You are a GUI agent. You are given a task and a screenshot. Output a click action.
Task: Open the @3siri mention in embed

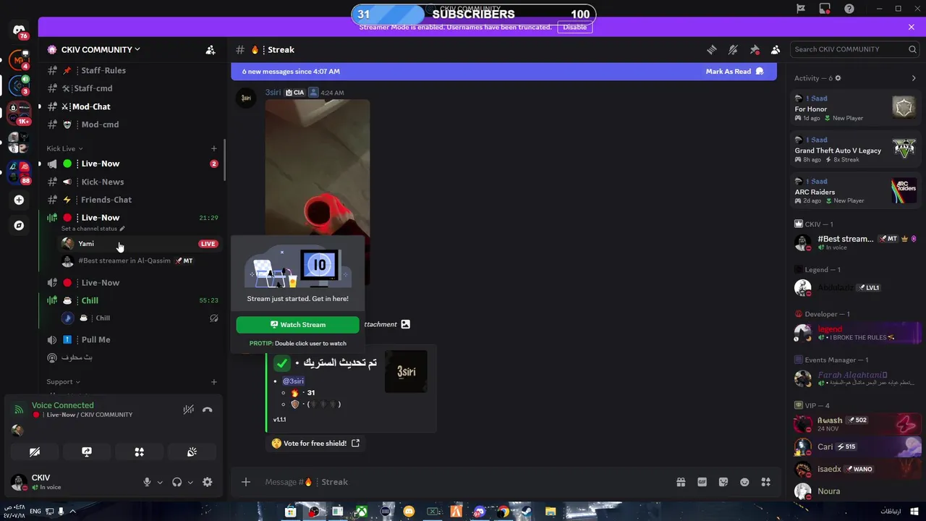pos(293,381)
